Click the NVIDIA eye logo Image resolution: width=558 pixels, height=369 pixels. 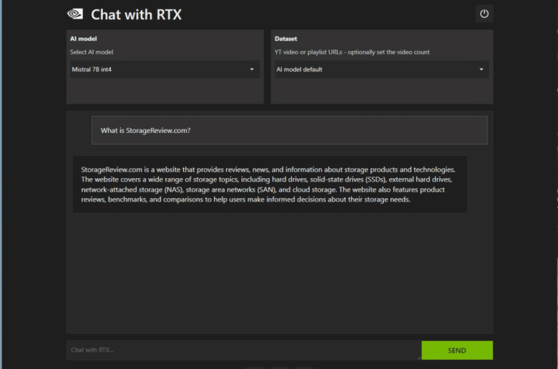tap(75, 14)
